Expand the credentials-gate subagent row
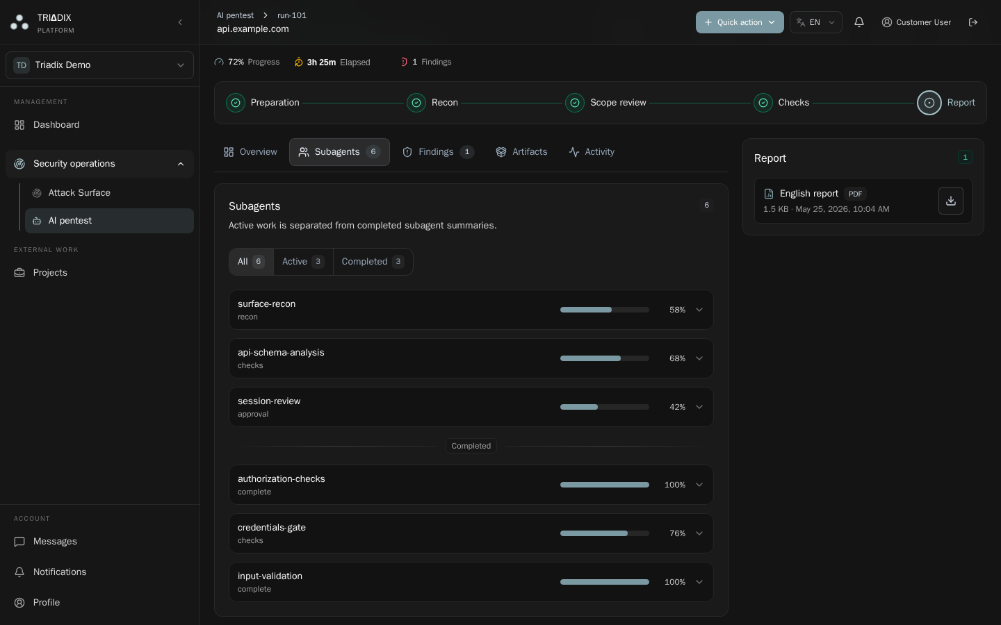The image size is (1001, 625). click(471, 533)
